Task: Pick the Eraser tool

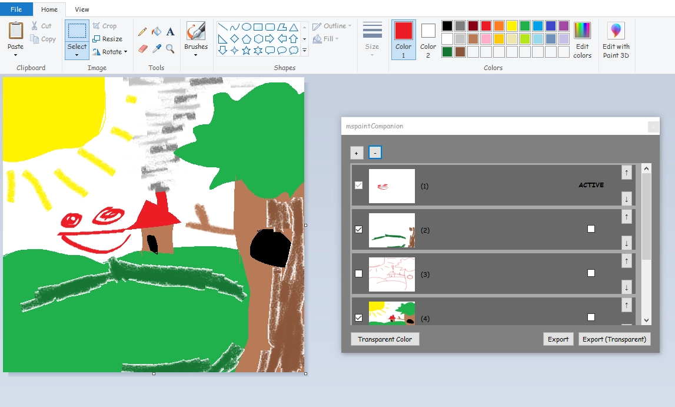Action: click(x=142, y=49)
